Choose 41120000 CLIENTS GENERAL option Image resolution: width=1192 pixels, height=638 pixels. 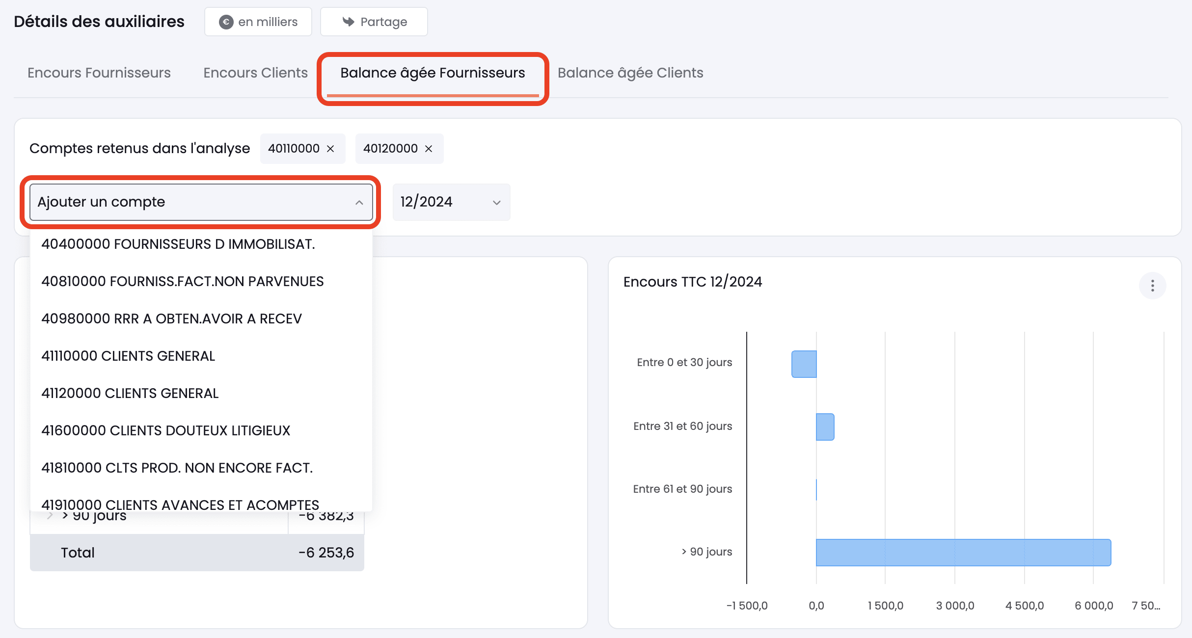[x=201, y=393]
